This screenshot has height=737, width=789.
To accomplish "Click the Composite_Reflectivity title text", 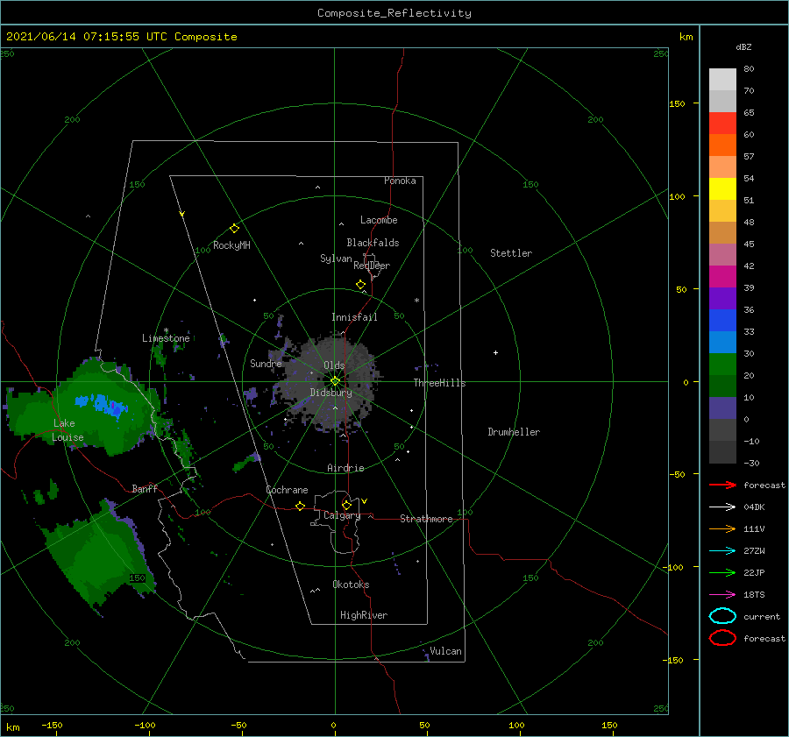I will tap(394, 13).
